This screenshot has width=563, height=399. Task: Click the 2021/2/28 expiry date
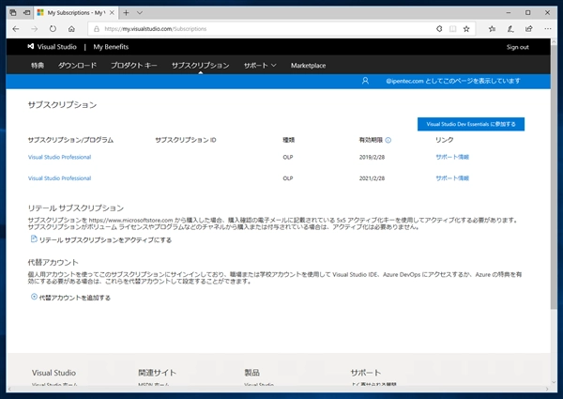[x=372, y=178]
